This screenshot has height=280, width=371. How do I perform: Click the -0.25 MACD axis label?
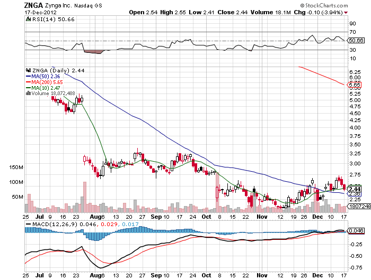356,245
